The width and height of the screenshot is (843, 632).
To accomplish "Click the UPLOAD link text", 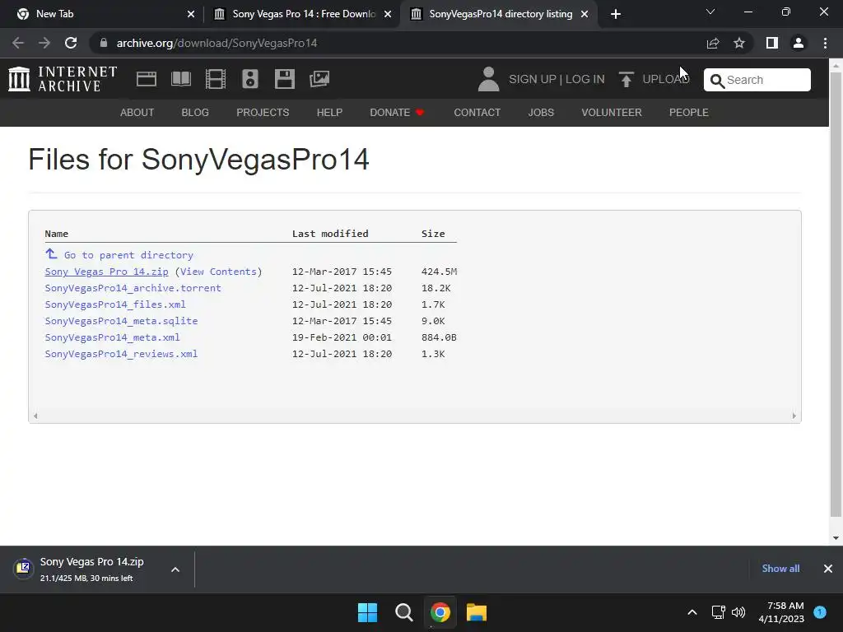I will (x=665, y=80).
